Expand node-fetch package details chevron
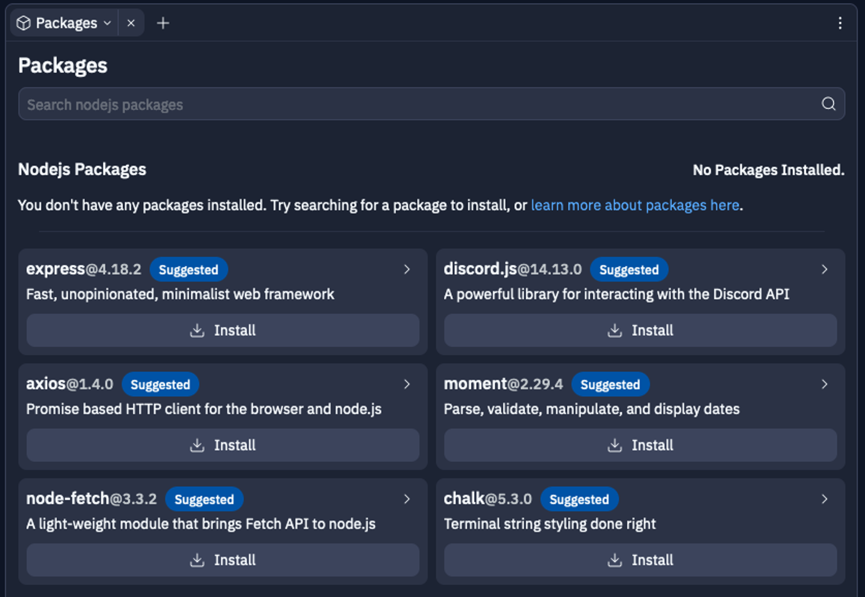Screen dimensions: 865x597 407,499
